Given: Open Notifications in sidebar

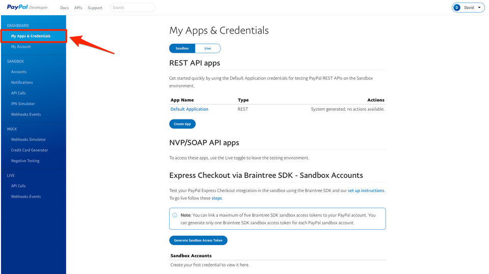Looking at the screenshot, I should [22, 82].
